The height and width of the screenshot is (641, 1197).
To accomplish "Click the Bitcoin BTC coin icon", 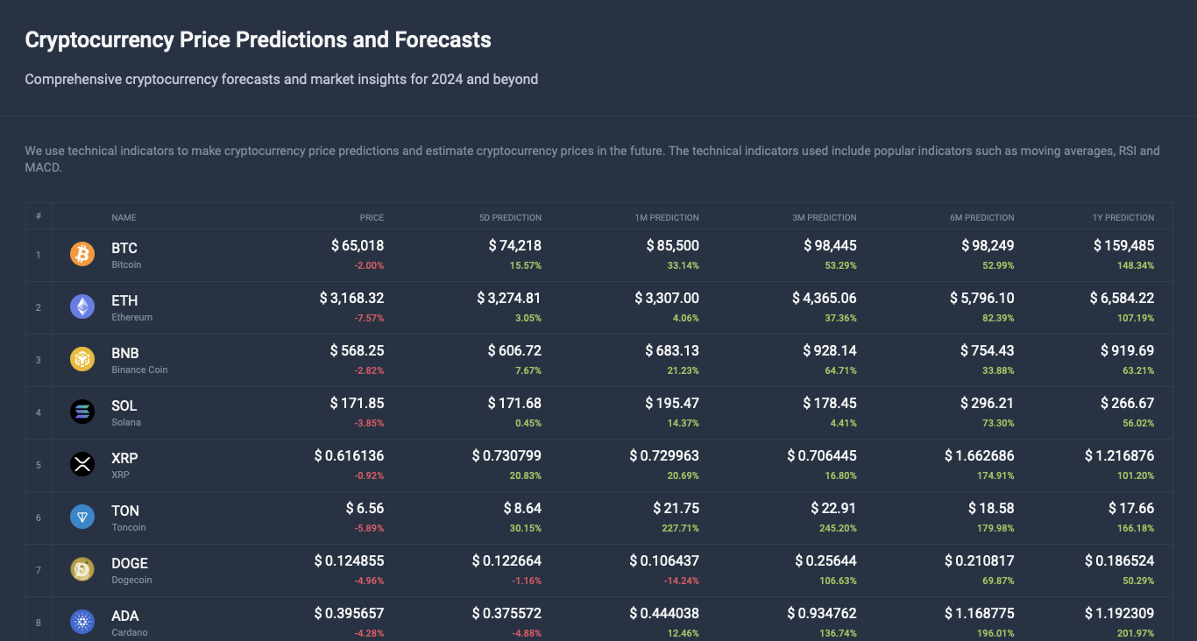I will tap(81, 254).
